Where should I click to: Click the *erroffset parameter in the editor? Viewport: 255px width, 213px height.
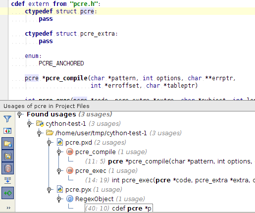click(122, 86)
